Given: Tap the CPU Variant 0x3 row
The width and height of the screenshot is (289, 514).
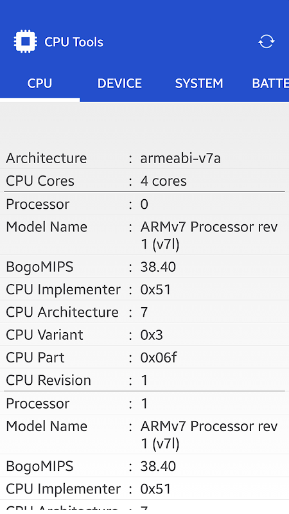Looking at the screenshot, I should coord(144,335).
